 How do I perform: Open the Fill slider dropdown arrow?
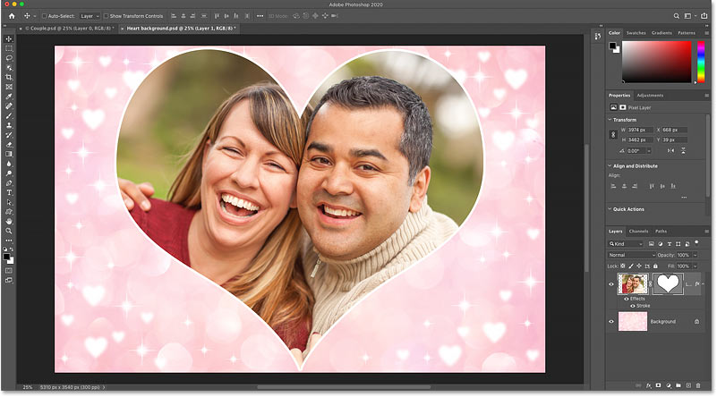[x=695, y=266]
